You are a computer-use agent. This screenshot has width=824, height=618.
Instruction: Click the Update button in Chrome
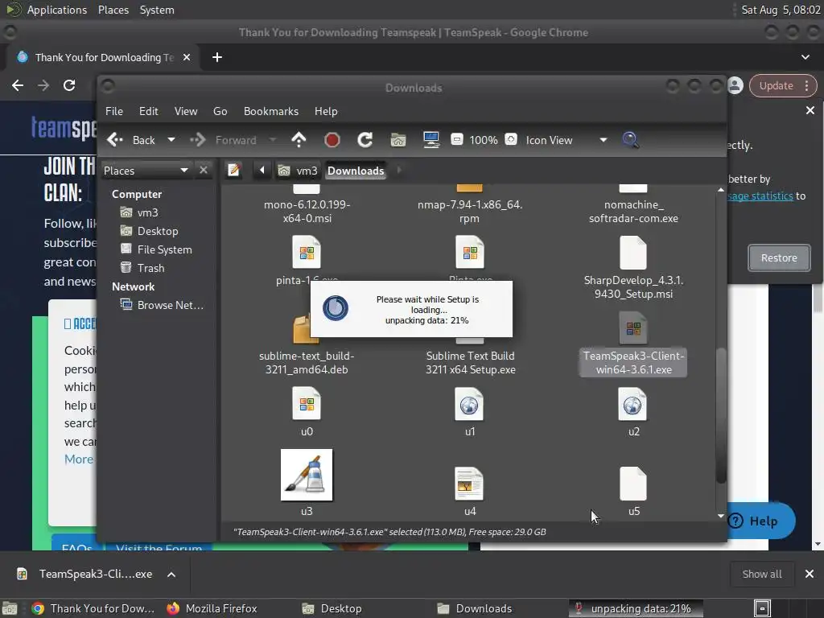coord(777,85)
